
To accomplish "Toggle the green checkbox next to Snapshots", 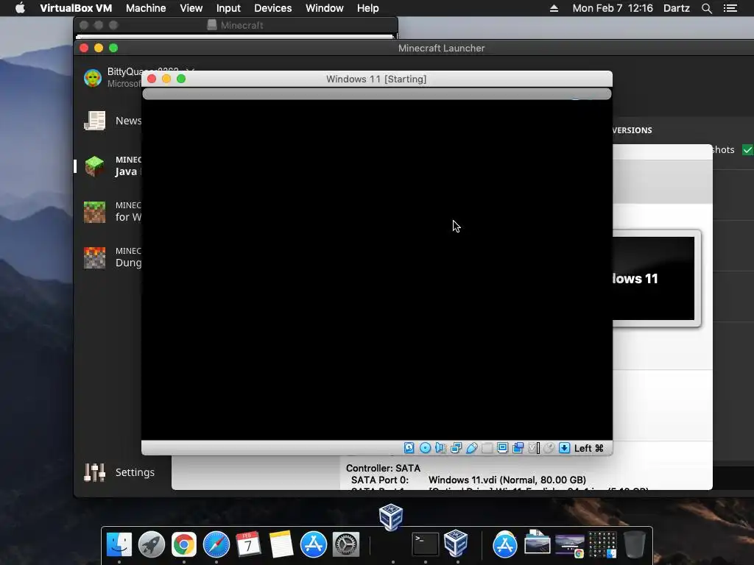I will pos(747,150).
